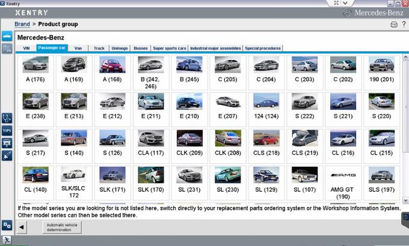Select the 190 (201) model series
Viewport: 409px width, 246px height.
click(x=381, y=73)
